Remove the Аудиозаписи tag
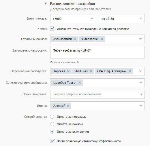Image resolution: width=150 pixels, height=146 pixels. 75,39
